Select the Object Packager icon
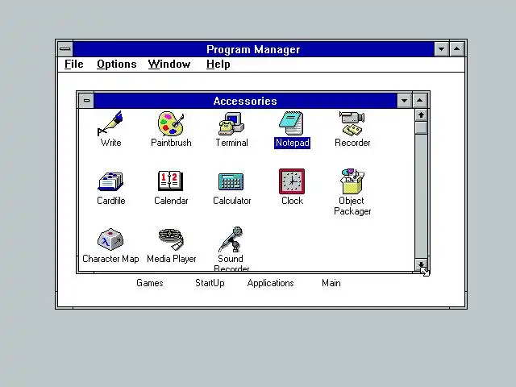 pyautogui.click(x=352, y=181)
